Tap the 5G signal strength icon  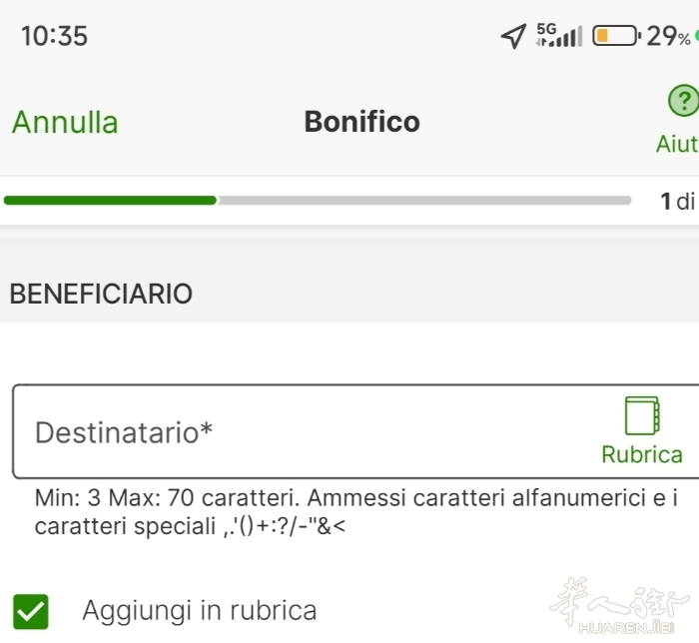pyautogui.click(x=559, y=37)
